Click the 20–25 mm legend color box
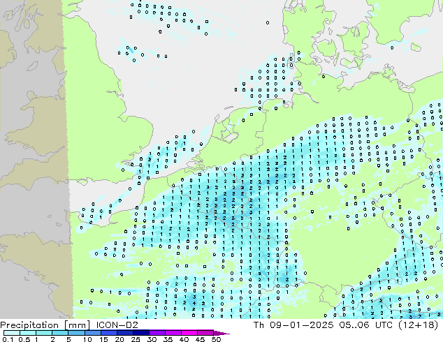This screenshot has height=342, width=443. tap(124, 333)
